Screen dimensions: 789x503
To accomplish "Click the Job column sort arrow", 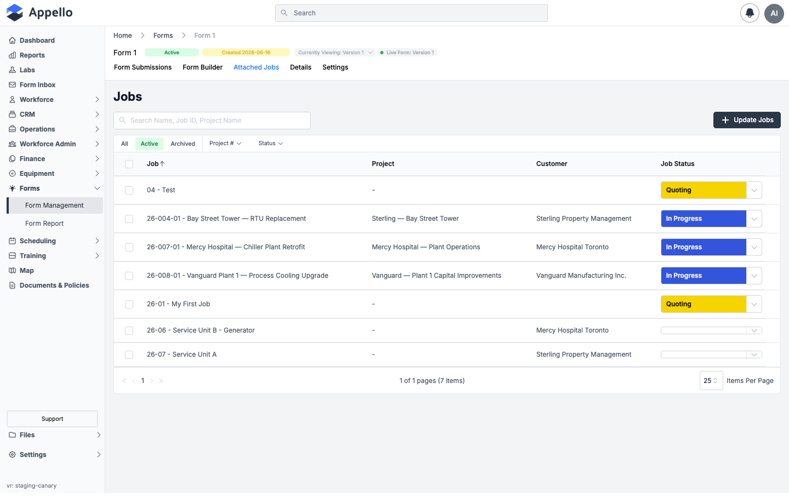I will point(162,164).
